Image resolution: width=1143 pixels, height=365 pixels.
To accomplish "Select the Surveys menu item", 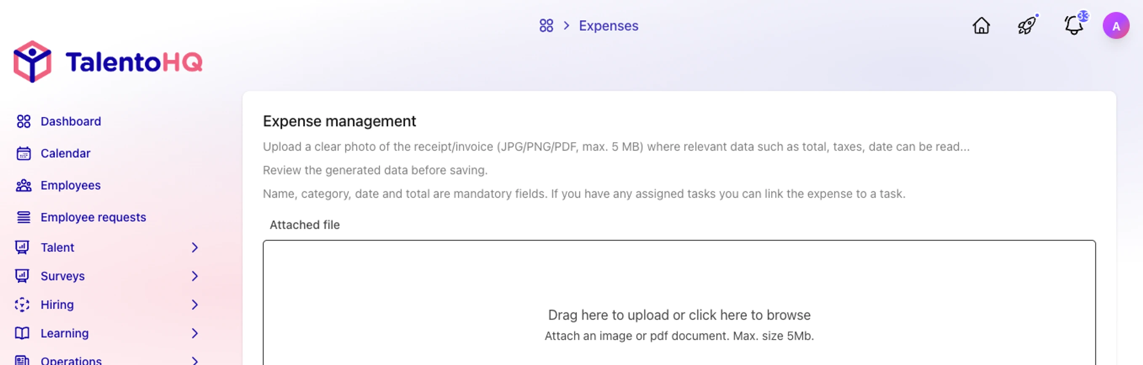I will [63, 276].
